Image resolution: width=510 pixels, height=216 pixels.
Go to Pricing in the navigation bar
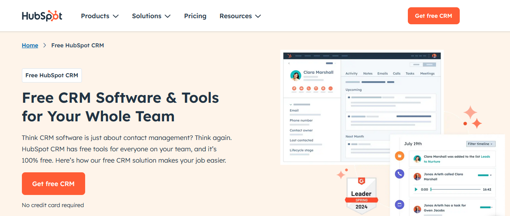[195, 16]
